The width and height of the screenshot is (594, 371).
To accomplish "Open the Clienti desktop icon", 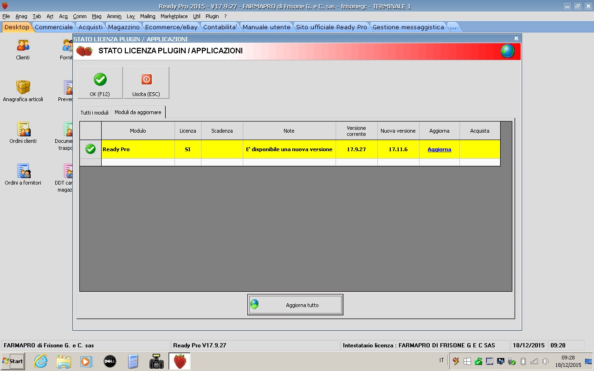I will click(23, 50).
